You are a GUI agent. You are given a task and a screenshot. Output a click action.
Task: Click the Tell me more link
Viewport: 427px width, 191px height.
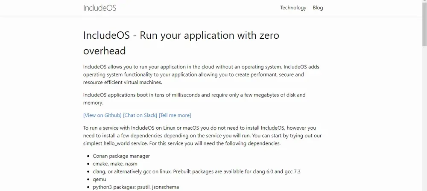(175, 115)
